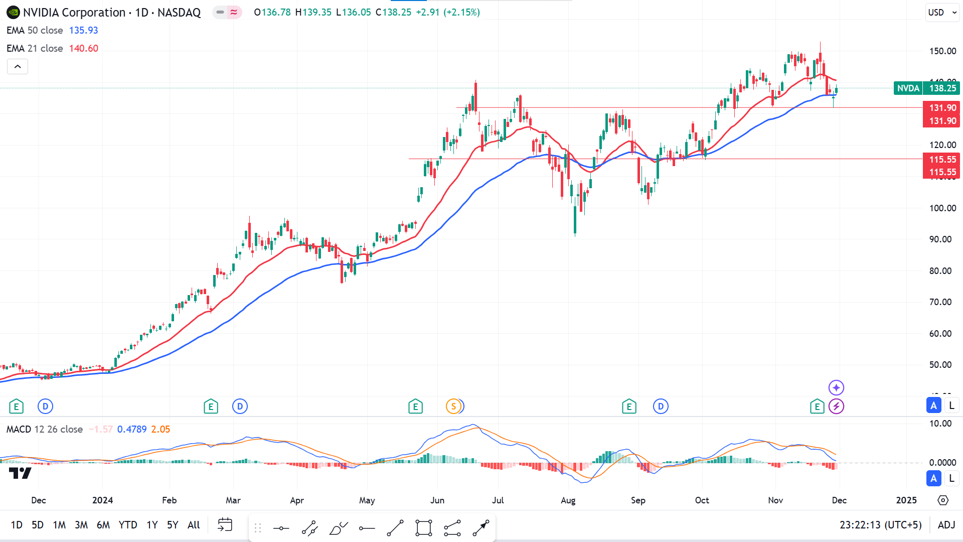
Task: Toggle auto scale A on price axis
Action: [x=933, y=405]
